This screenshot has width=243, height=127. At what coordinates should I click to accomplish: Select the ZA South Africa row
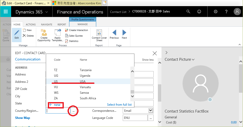coord(88,98)
